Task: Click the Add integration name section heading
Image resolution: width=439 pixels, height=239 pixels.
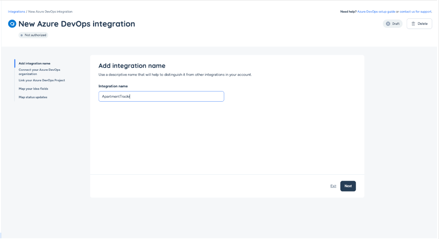Action: [132, 66]
